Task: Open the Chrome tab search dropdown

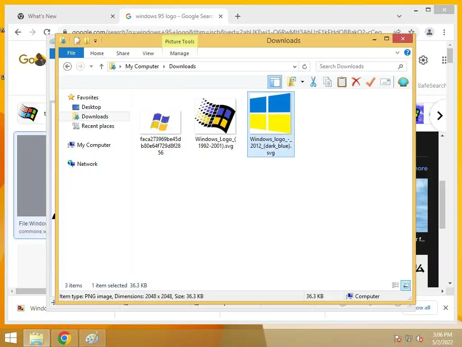Action: [399, 16]
